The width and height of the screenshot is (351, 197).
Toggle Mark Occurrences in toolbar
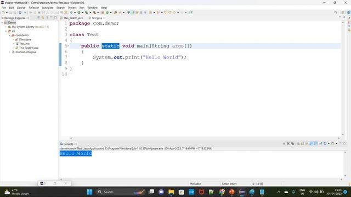tap(133, 13)
